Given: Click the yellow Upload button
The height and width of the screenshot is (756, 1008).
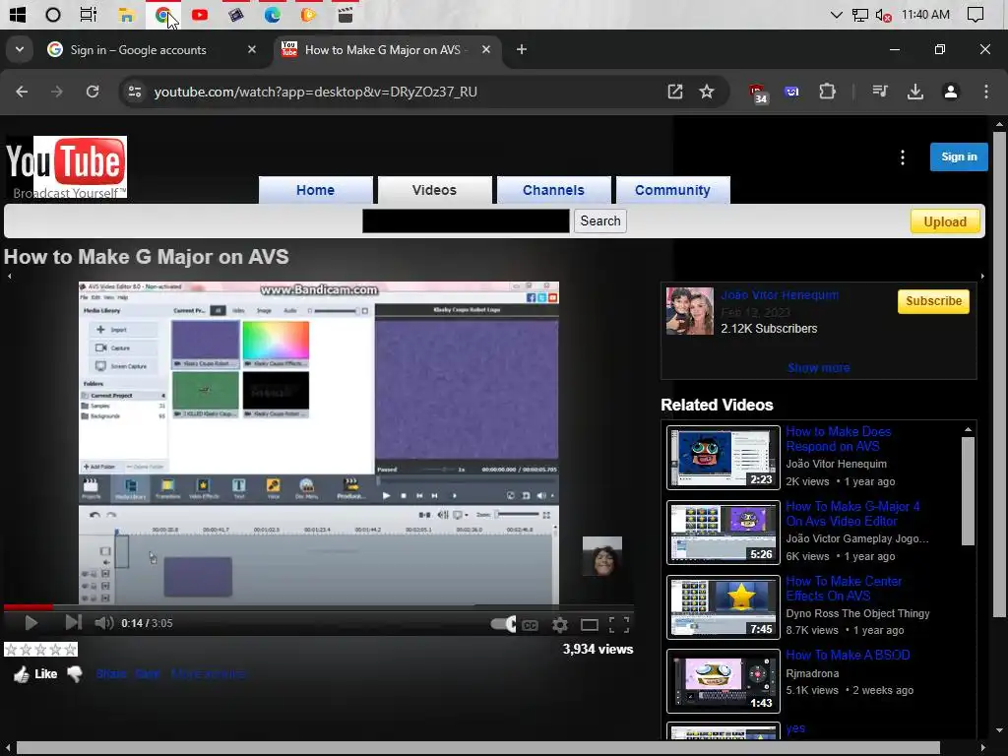Looking at the screenshot, I should coord(945,221).
